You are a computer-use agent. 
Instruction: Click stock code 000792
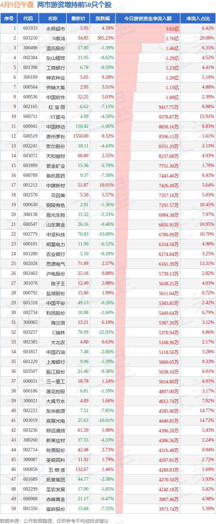click(x=30, y=293)
